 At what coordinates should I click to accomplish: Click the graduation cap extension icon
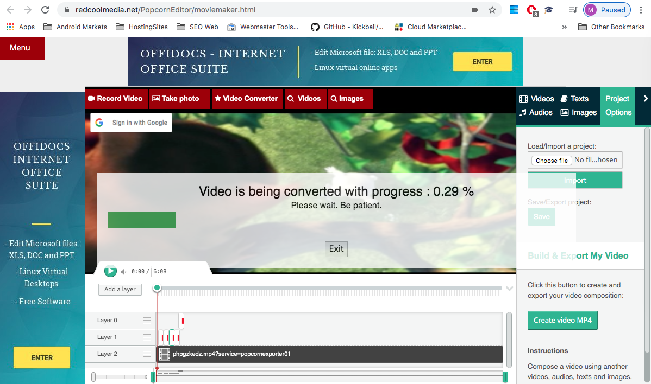549,10
